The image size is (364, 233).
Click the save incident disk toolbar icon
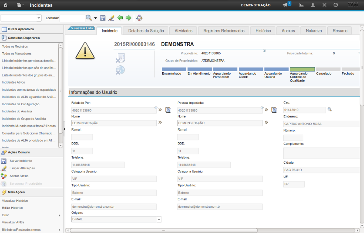pos(103,18)
